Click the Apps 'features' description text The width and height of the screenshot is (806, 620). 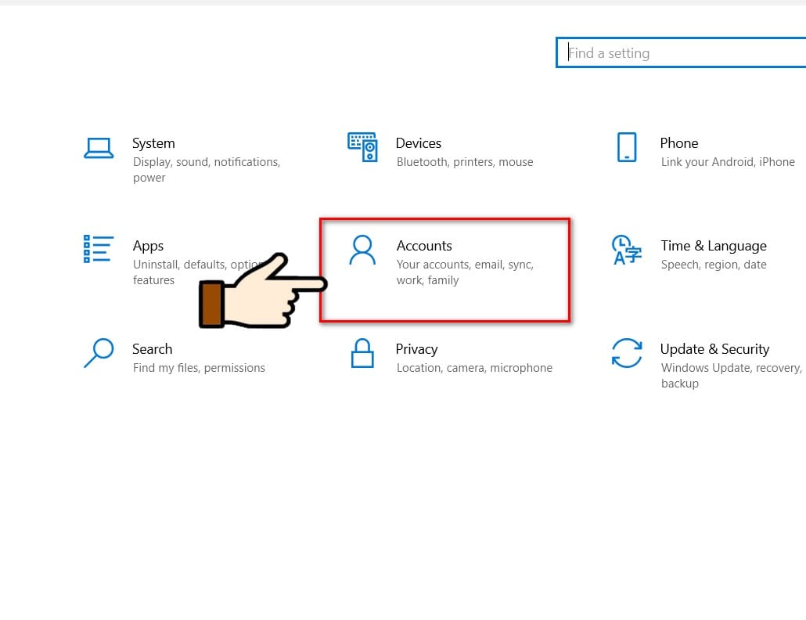[153, 280]
